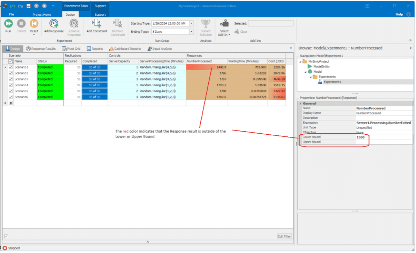Viewport: 416px width, 253px height.
Task: Collapse the General properties section
Action: coord(300,103)
